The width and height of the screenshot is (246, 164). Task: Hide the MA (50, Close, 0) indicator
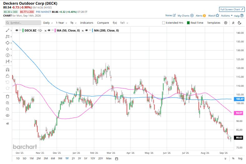point(49,30)
